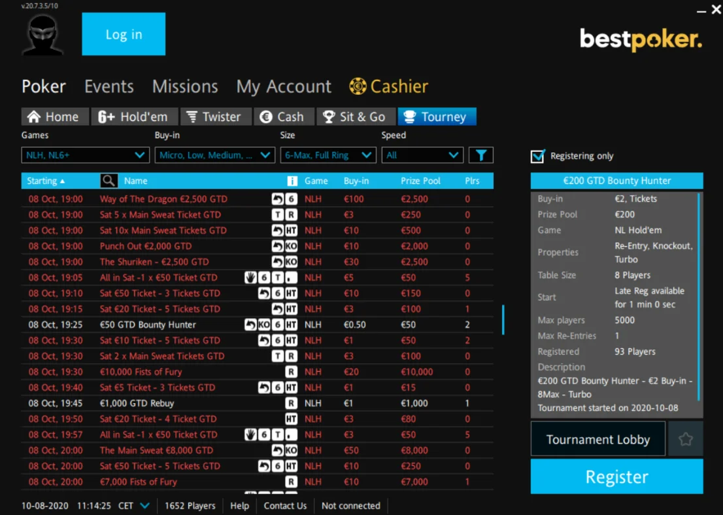Click the Log in button
The image size is (723, 515).
pos(124,34)
